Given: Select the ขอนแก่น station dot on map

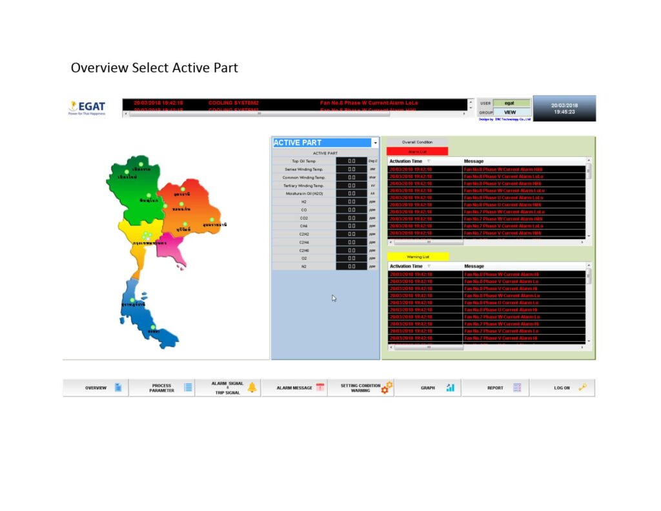Looking at the screenshot, I should coord(181,204).
